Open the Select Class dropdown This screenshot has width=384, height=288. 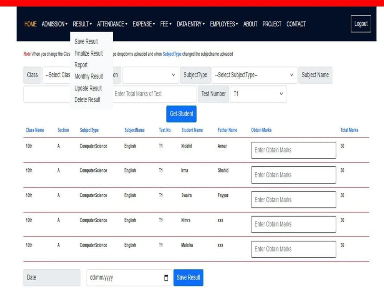[x=56, y=75]
